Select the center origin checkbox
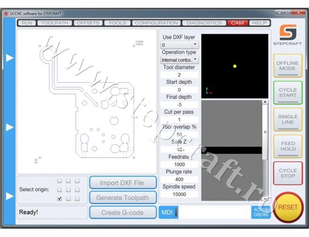Image resolution: width=309 pixels, height=237 pixels. coord(68,189)
